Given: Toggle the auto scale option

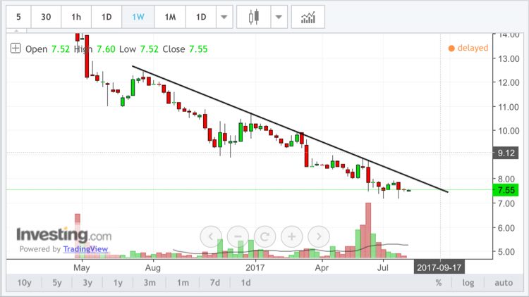Looking at the screenshot, I should pyautogui.click(x=504, y=282).
